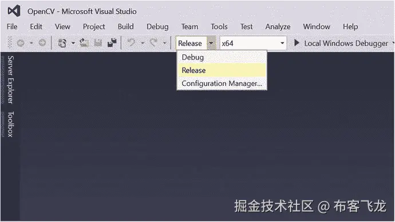Screen dimensions: 395x222
Task: Open the Help menu
Action: [350, 27]
